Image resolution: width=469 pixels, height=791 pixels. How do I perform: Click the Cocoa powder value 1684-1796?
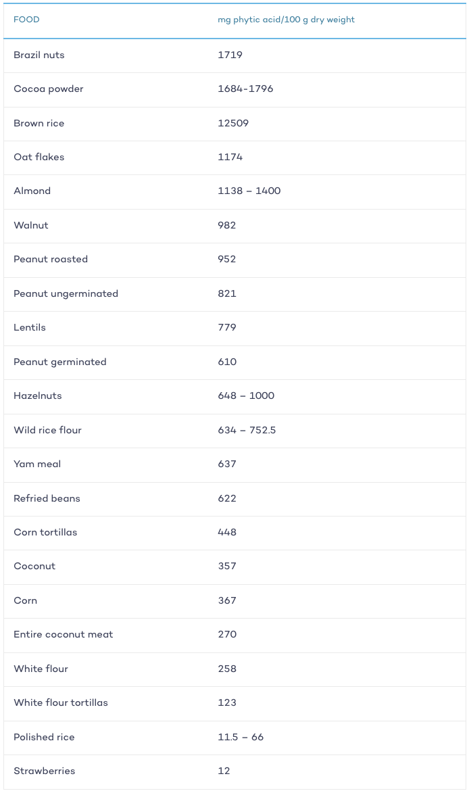tap(245, 89)
